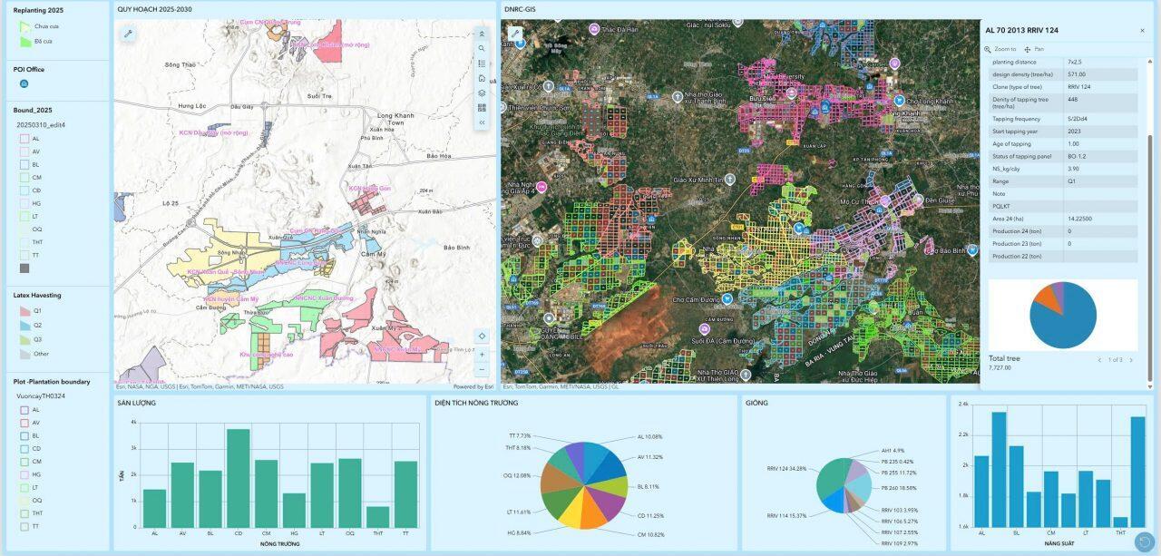Click the wrench tool on DNRC-GIS map

514,34
